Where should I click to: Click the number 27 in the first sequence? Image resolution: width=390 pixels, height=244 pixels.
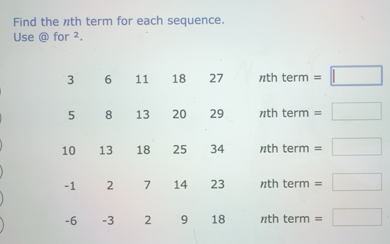click(x=216, y=78)
